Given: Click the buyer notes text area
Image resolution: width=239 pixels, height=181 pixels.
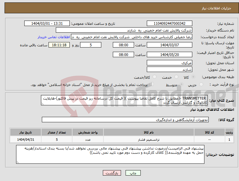Looking at the screenshot, I should (110, 154).
